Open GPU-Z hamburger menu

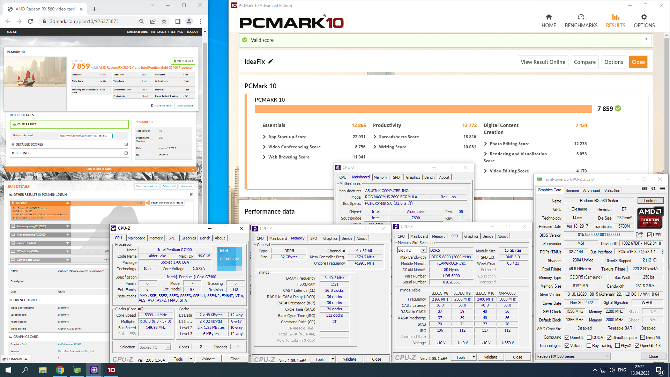pyautogui.click(x=662, y=188)
